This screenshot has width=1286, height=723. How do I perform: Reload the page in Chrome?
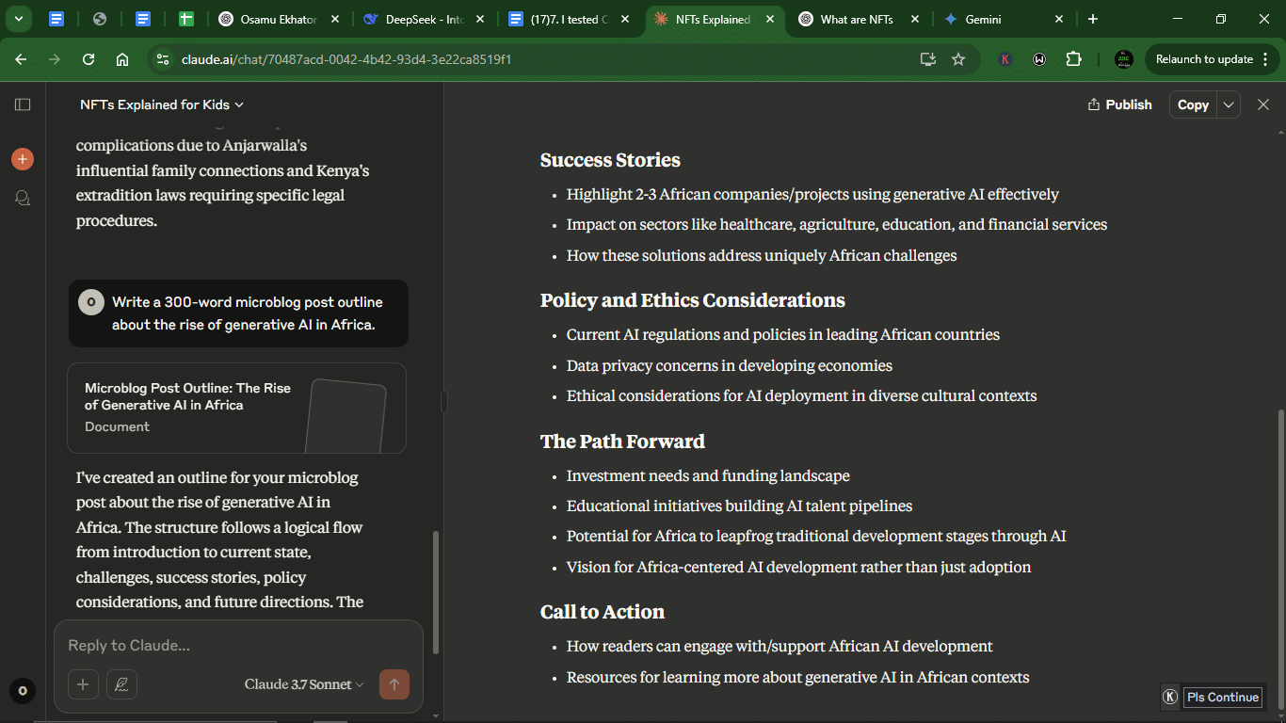[88, 59]
